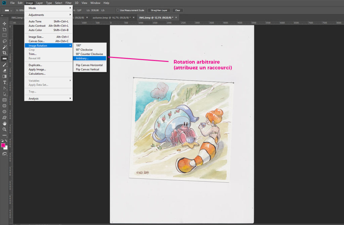The image size is (344, 225).
Task: Close the autumn.bmp tab
Action: [x=134, y=17]
